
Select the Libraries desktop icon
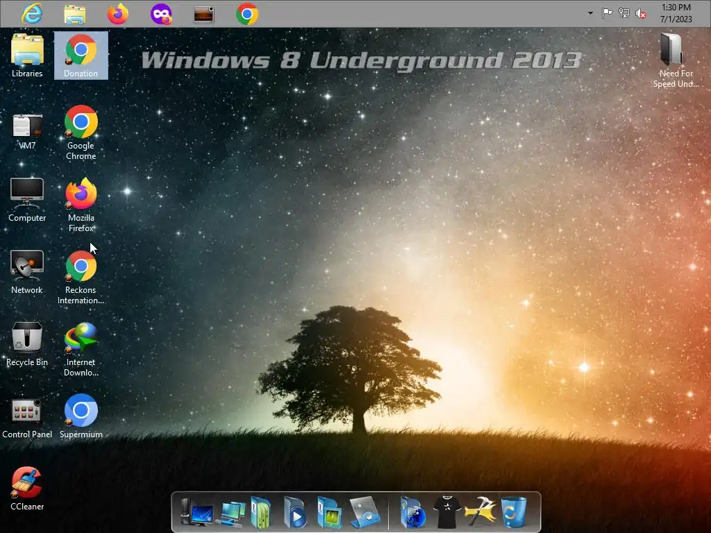(x=27, y=56)
